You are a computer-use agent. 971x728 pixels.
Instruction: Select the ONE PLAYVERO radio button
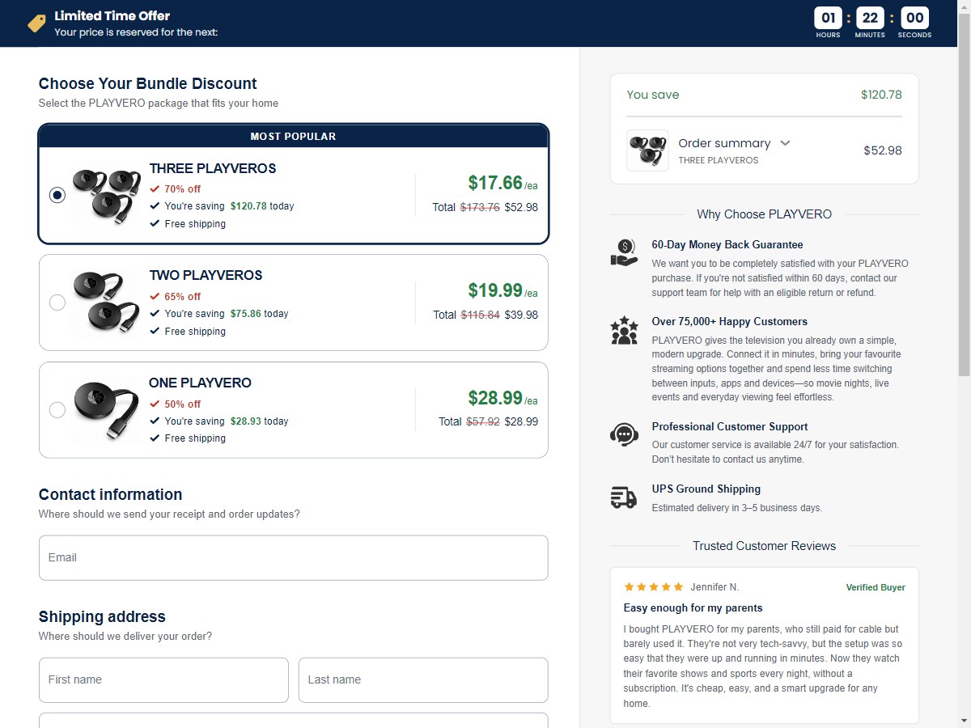pos(57,410)
